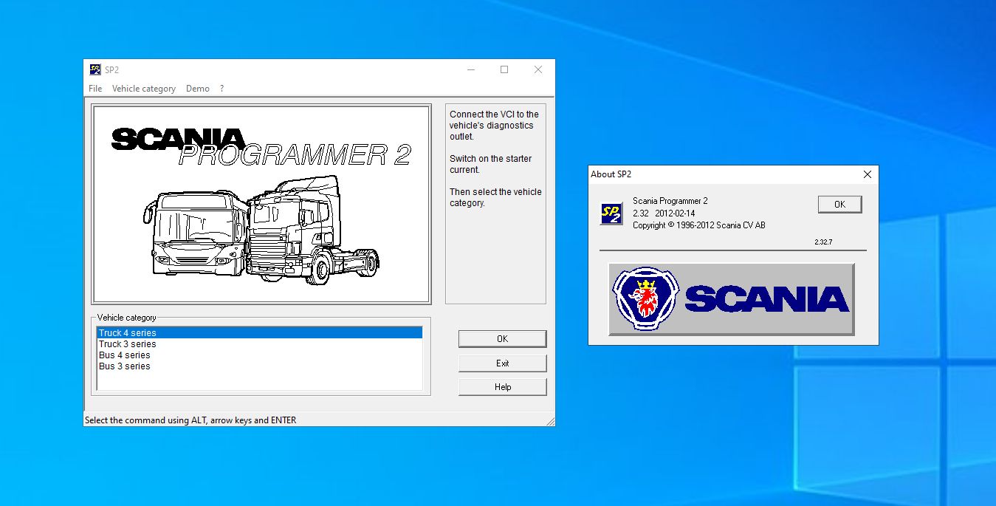Click the Help button
Viewport: 996px width, 506px height.
coord(503,387)
